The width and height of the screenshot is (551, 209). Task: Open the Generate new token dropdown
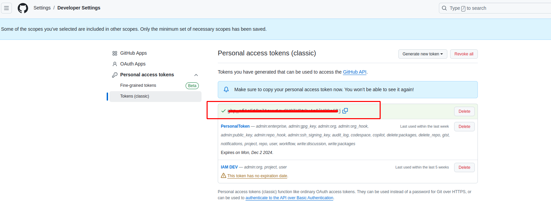pyautogui.click(x=422, y=54)
